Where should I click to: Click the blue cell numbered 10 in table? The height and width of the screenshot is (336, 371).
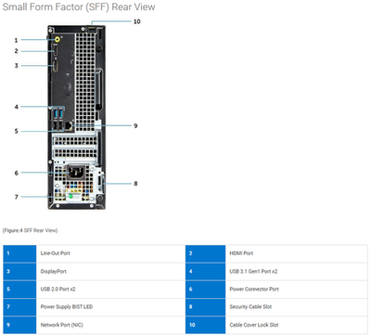206,325
